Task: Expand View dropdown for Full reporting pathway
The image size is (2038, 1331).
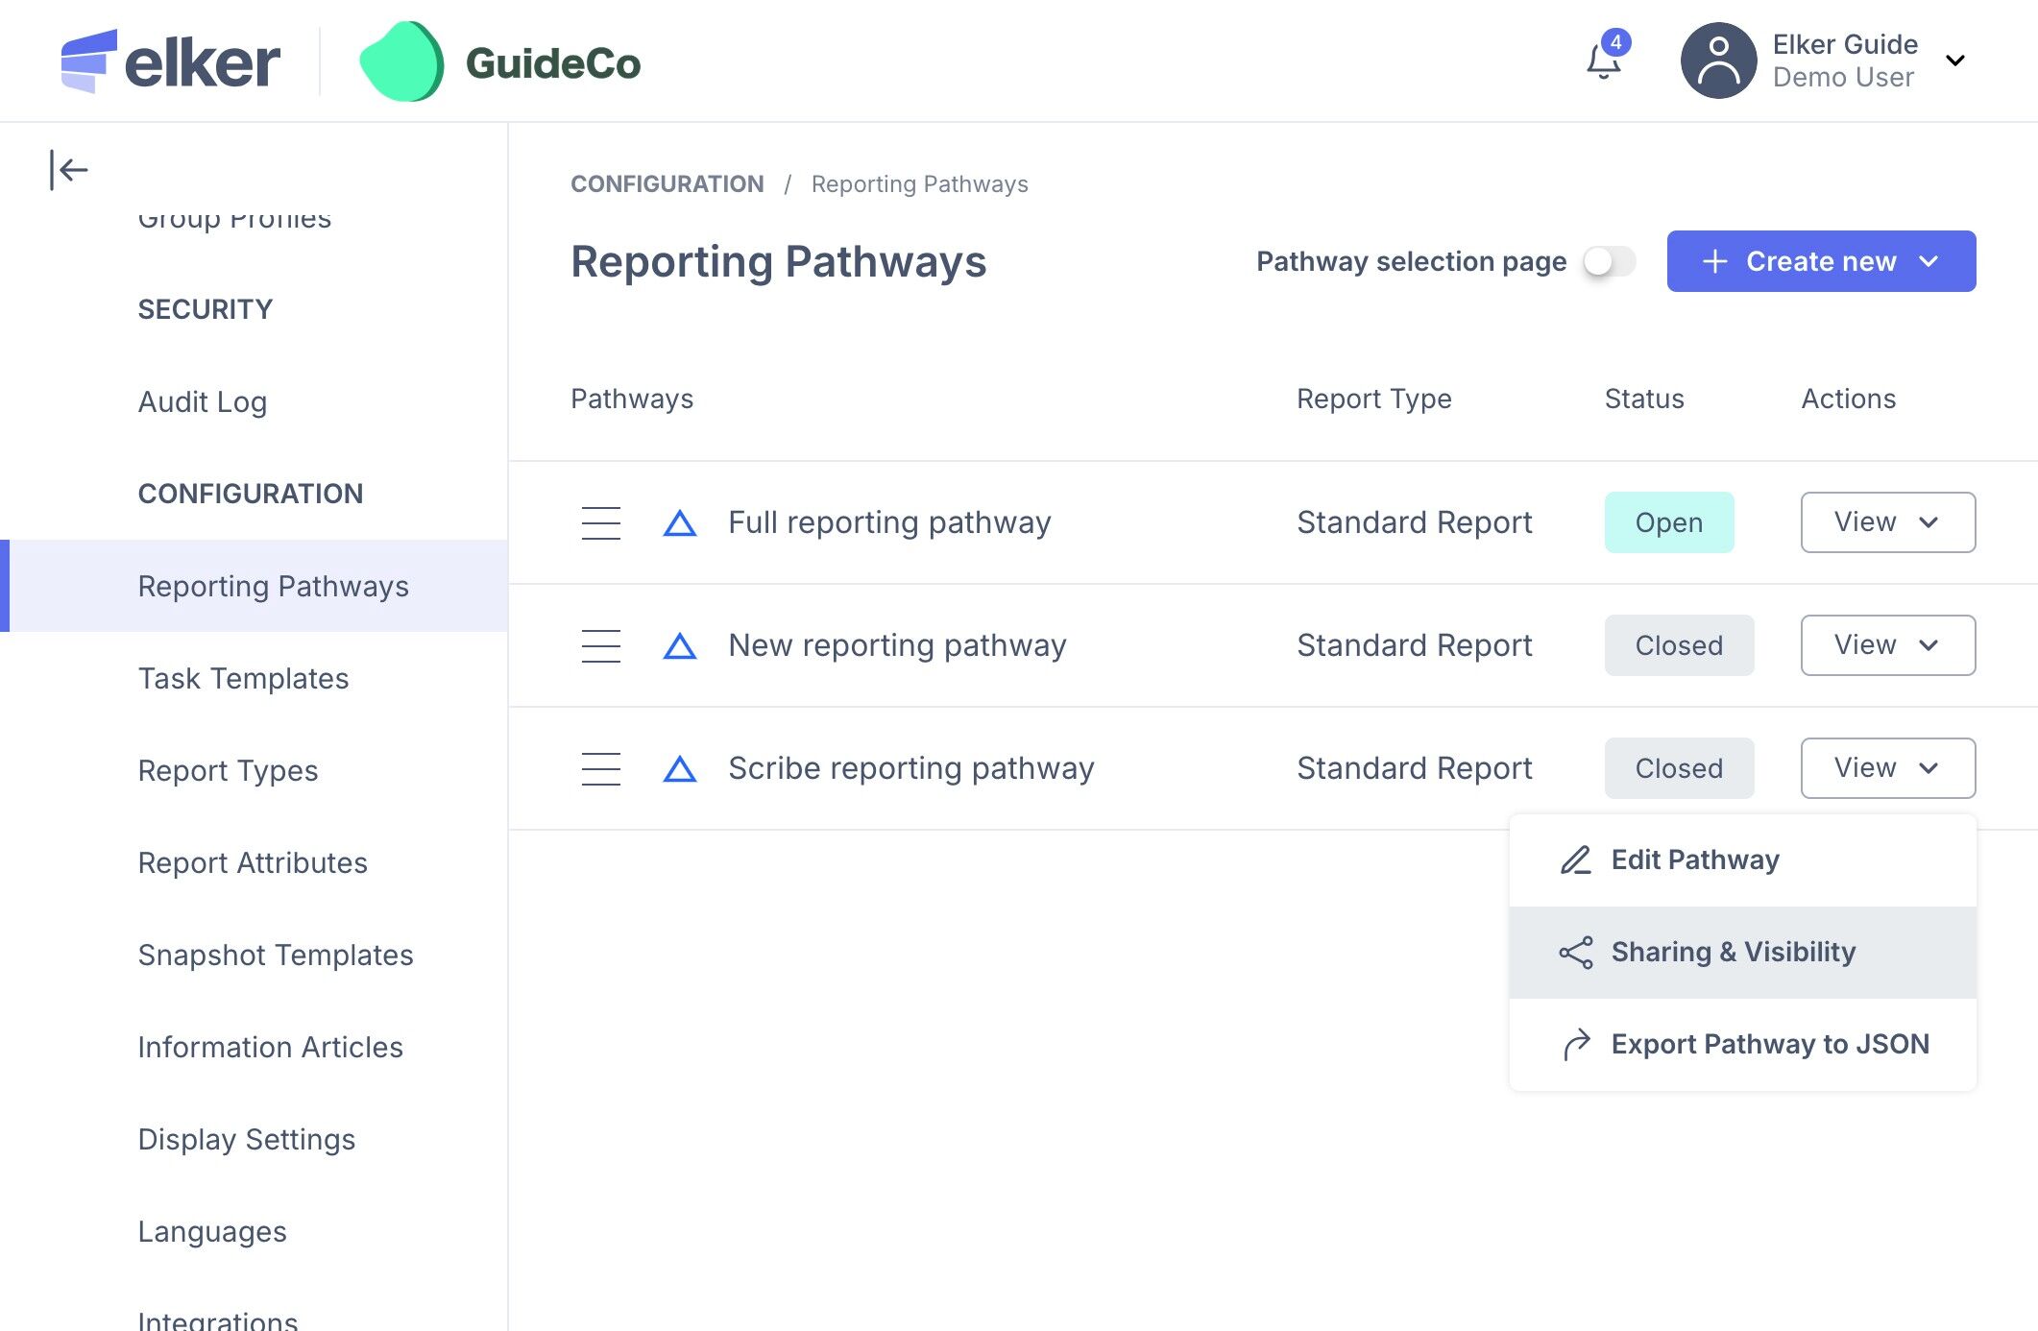Action: (x=1887, y=522)
